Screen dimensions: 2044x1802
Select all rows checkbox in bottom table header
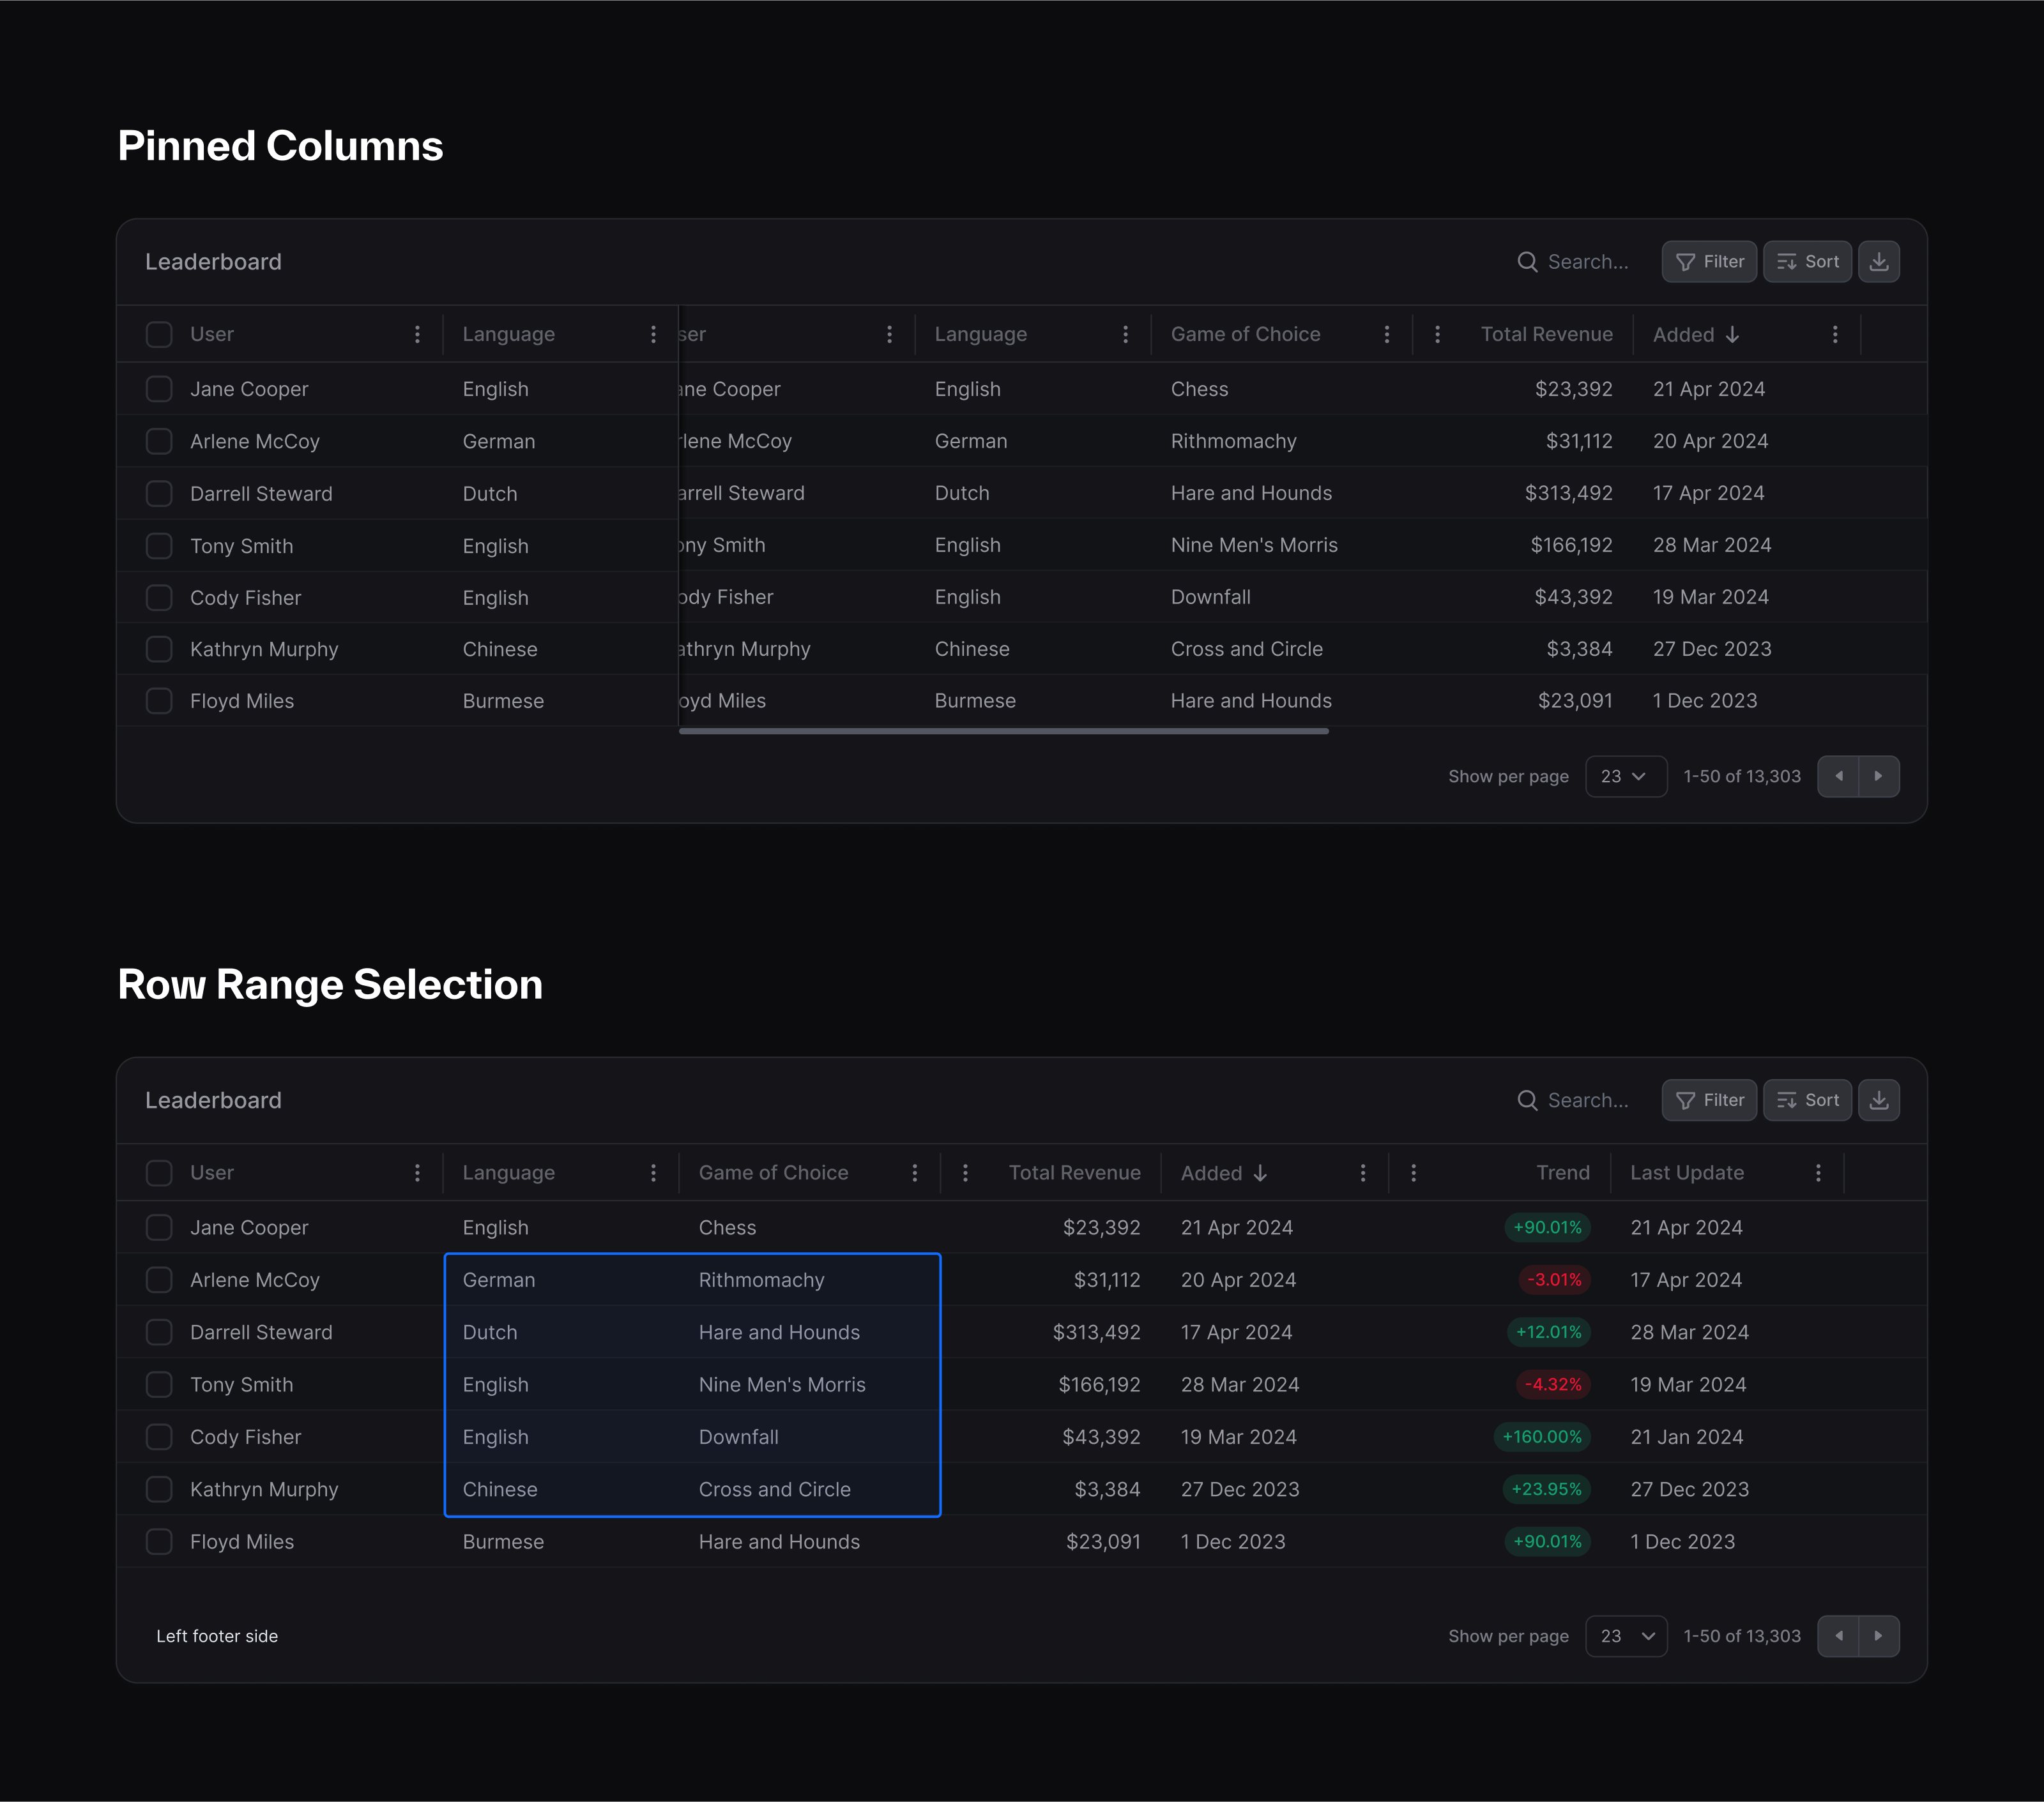[x=159, y=1174]
